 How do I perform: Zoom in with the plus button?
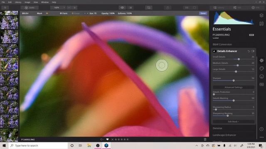pyautogui.click(x=75, y=7)
